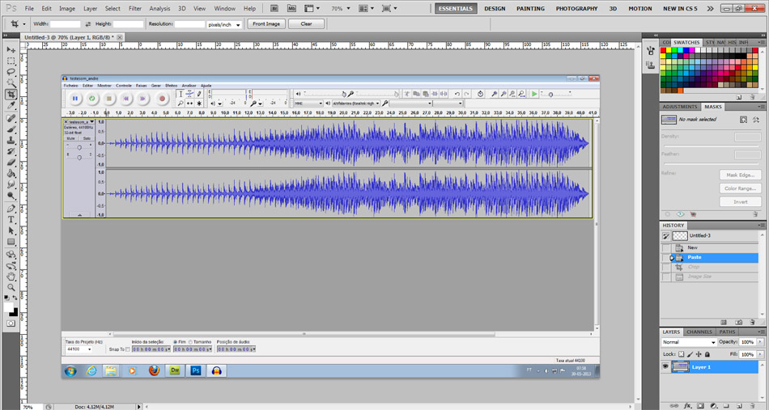Image resolution: width=769 pixels, height=410 pixels.
Task: Hide Layer 1 using the eye icon
Action: pos(665,367)
